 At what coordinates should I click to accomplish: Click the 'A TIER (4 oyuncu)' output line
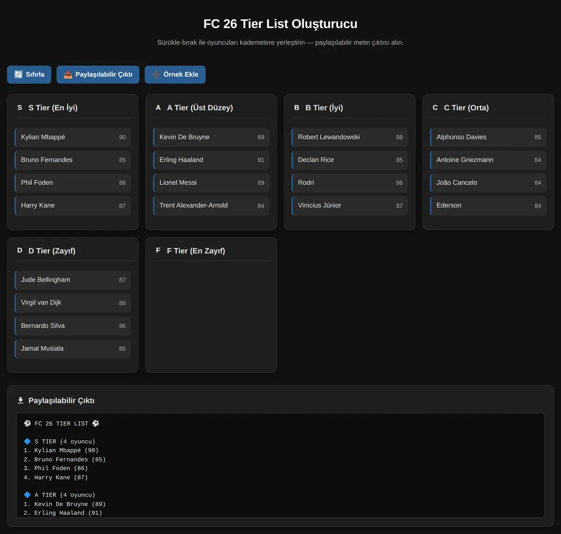(x=59, y=495)
